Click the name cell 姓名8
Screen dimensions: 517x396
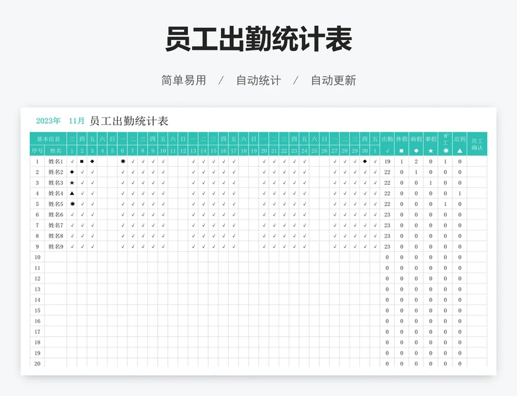tap(56, 236)
